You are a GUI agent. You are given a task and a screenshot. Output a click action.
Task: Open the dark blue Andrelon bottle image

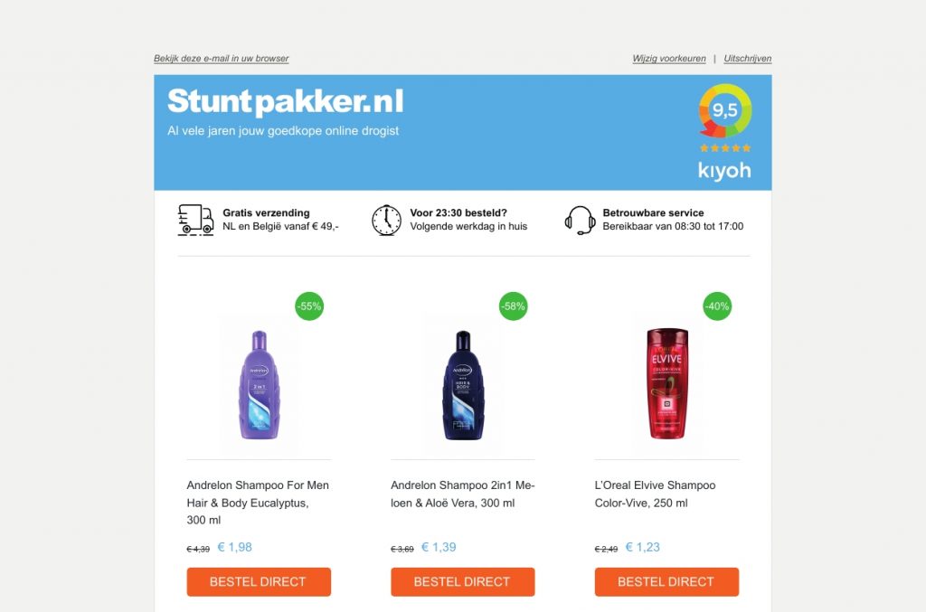point(463,385)
